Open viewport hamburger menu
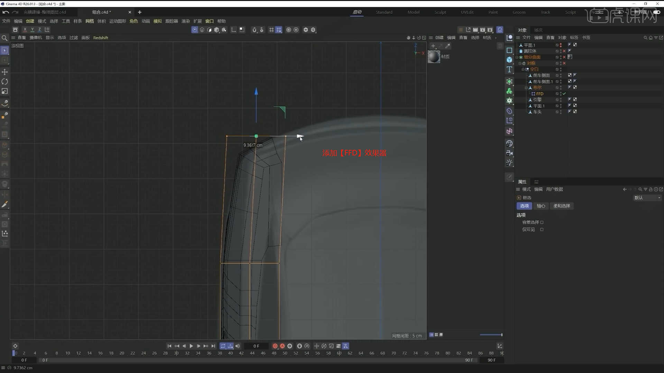Viewport: 664px width, 373px height. click(x=13, y=38)
